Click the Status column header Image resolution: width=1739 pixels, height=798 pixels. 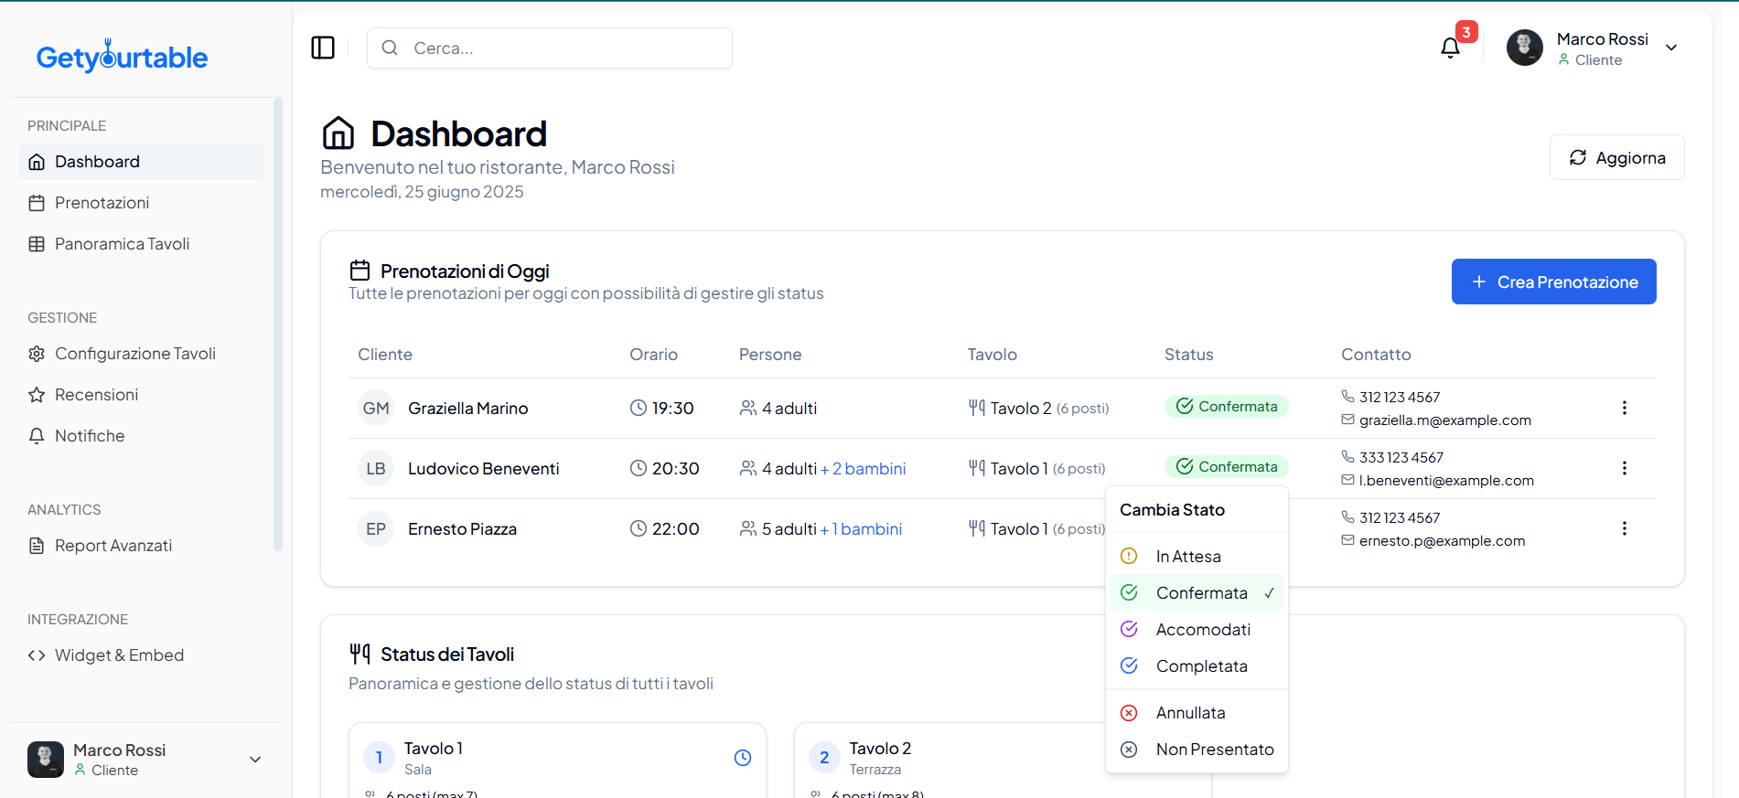pyautogui.click(x=1188, y=354)
